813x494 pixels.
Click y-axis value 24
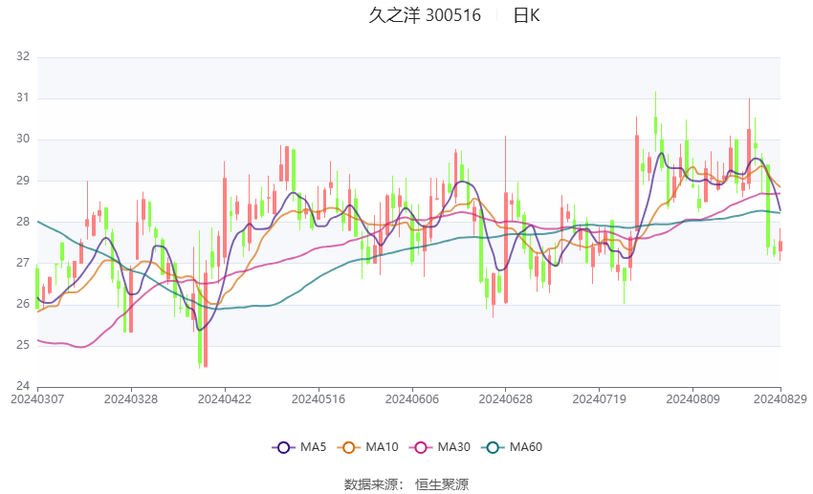pos(23,386)
